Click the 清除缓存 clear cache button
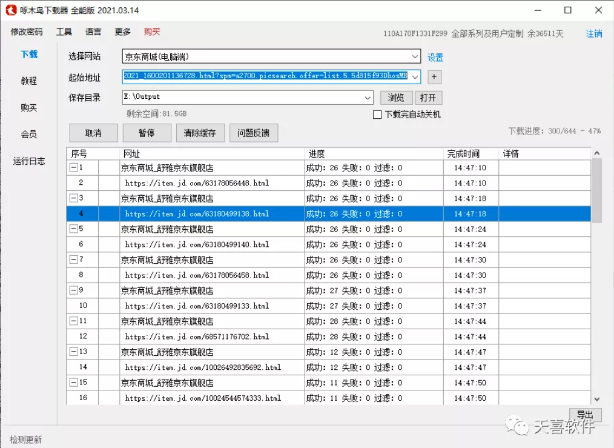This screenshot has width=614, height=448. coord(200,133)
